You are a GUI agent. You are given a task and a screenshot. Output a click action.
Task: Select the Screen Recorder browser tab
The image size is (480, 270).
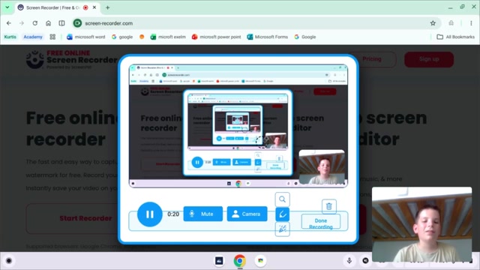tap(52, 7)
